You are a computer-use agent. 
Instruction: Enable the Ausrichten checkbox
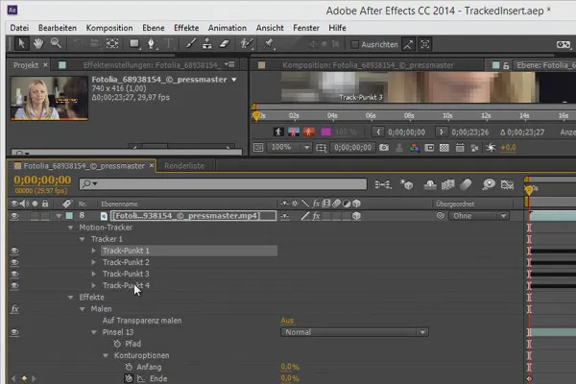click(x=354, y=44)
